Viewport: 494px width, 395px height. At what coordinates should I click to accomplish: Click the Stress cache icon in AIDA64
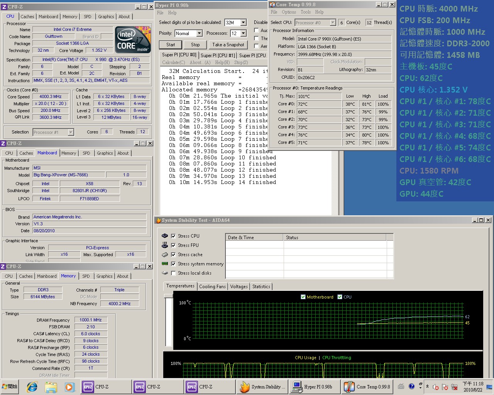(165, 255)
